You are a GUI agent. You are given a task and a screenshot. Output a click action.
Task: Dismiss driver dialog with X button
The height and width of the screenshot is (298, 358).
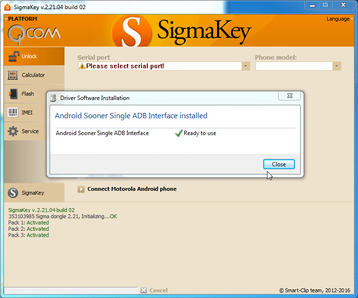290,96
